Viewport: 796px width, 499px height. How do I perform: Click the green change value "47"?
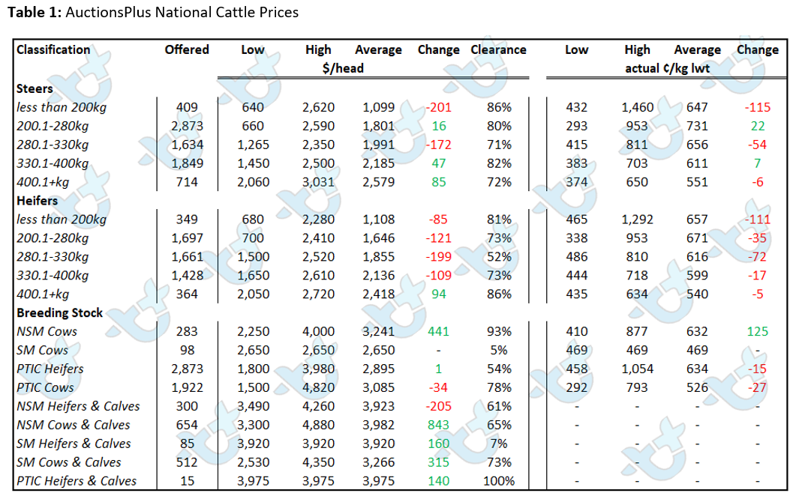coord(439,163)
